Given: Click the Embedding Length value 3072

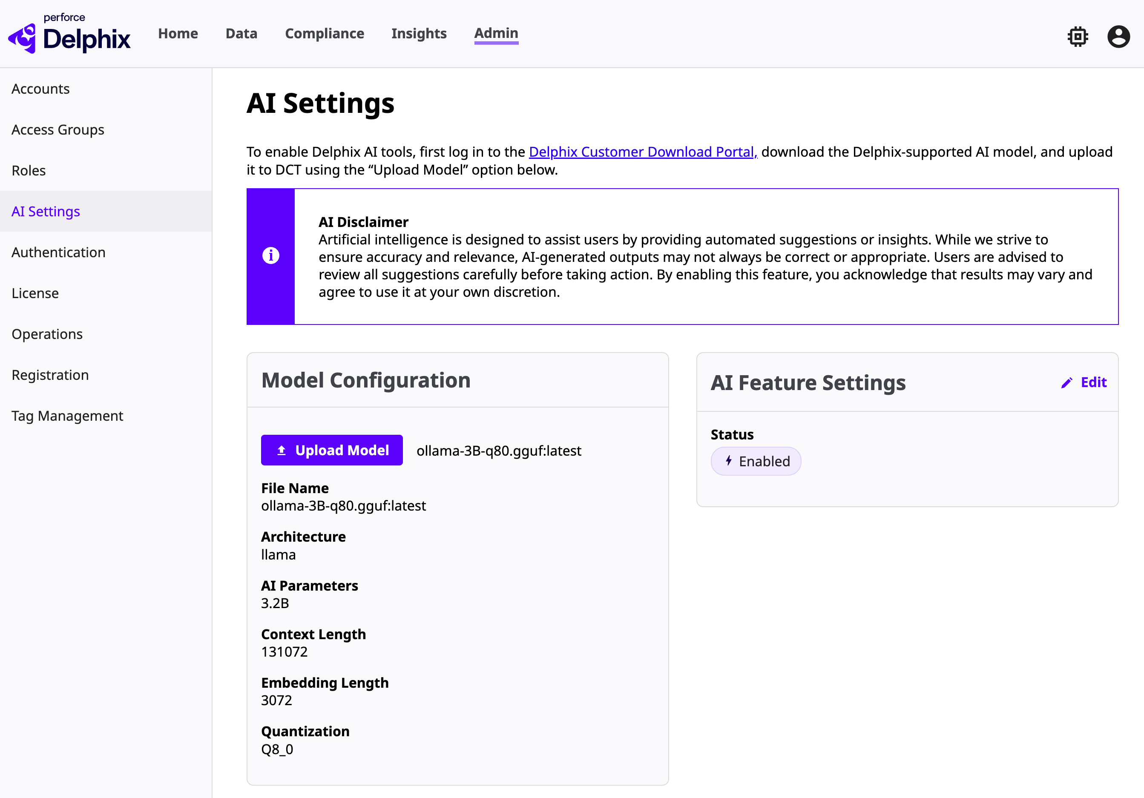Looking at the screenshot, I should (276, 700).
